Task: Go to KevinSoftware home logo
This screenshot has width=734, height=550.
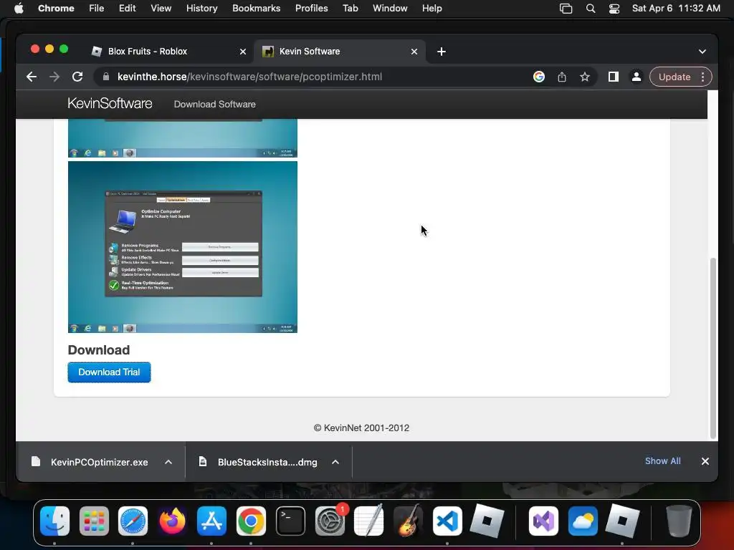Action: tap(110, 103)
